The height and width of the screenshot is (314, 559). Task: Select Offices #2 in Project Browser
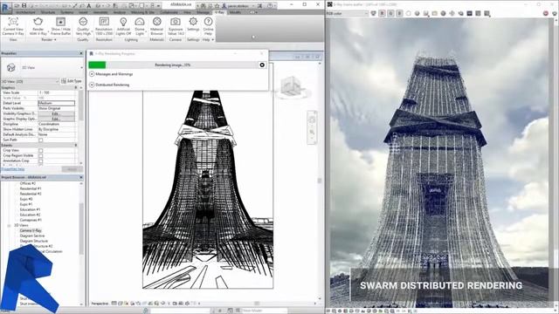(x=28, y=183)
